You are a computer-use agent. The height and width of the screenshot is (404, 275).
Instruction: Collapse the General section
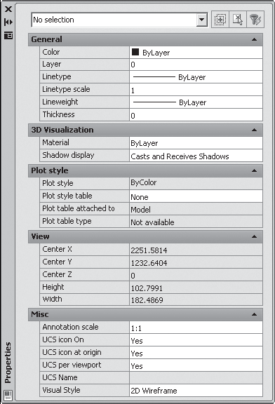[x=254, y=39]
